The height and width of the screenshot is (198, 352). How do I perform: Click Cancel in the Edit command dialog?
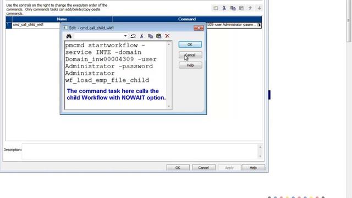pos(190,55)
